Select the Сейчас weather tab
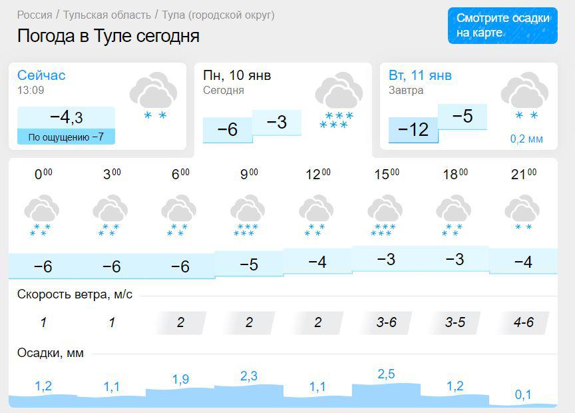Image resolution: width=575 pixels, height=413 pixels. [98, 106]
